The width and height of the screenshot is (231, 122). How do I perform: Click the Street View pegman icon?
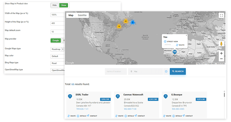click(x=221, y=44)
